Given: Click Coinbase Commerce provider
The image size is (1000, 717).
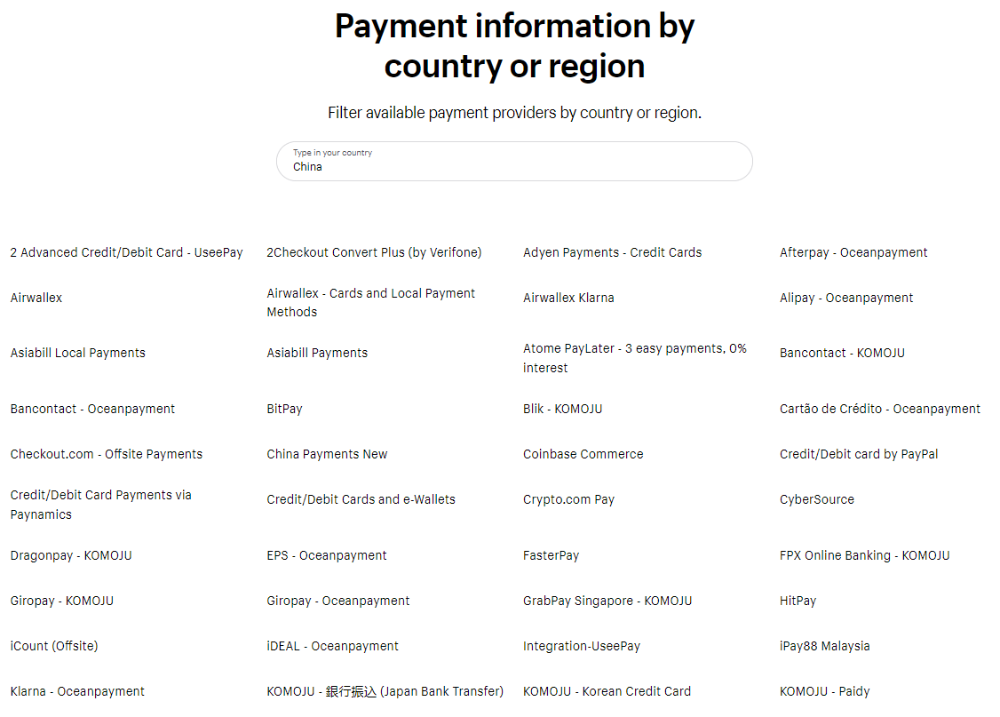Looking at the screenshot, I should 583,454.
